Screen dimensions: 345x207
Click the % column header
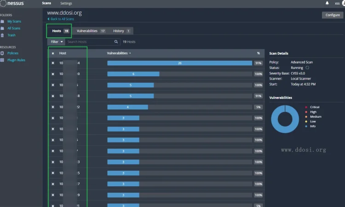point(259,53)
